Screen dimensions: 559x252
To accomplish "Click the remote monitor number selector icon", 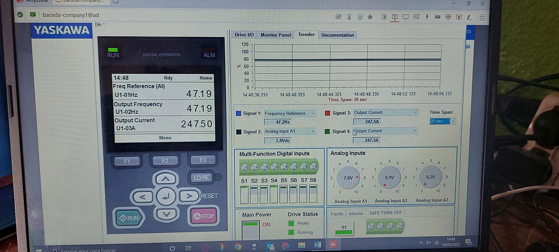I will [395, 17].
